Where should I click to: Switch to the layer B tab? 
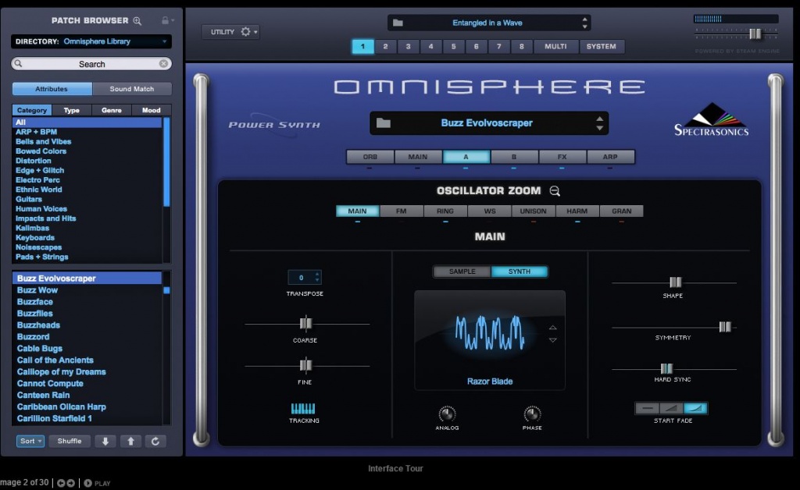[x=514, y=157]
